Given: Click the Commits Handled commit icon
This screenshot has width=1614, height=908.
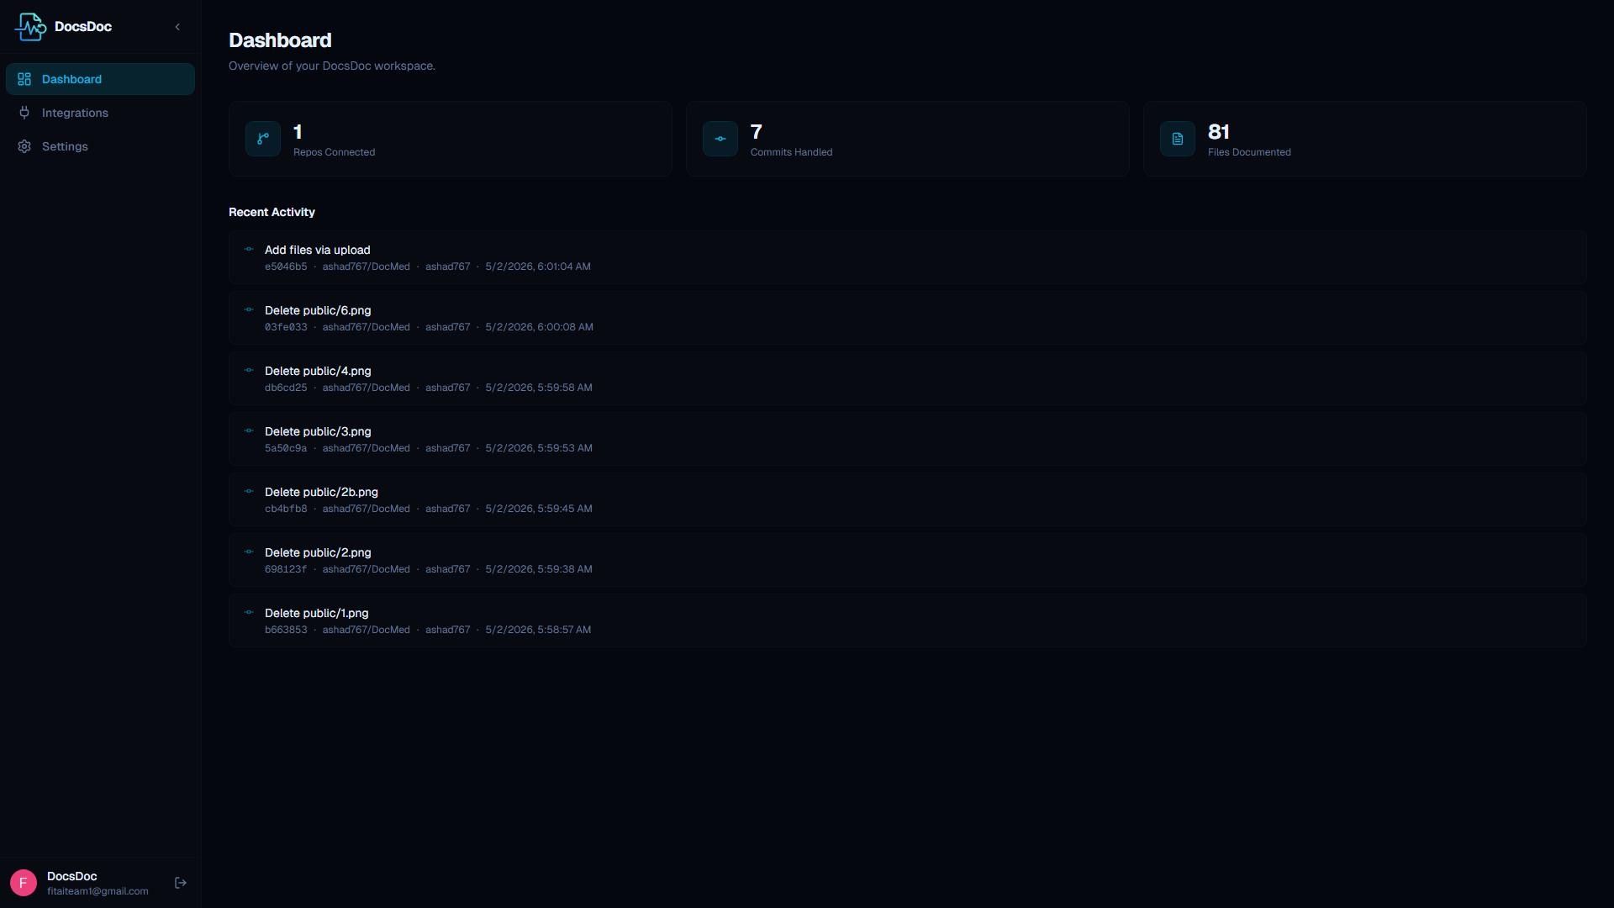Looking at the screenshot, I should [x=720, y=139].
